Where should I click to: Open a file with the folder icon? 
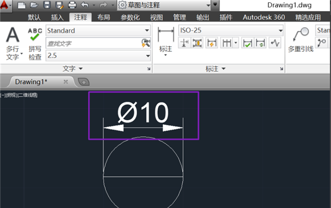[34, 5]
